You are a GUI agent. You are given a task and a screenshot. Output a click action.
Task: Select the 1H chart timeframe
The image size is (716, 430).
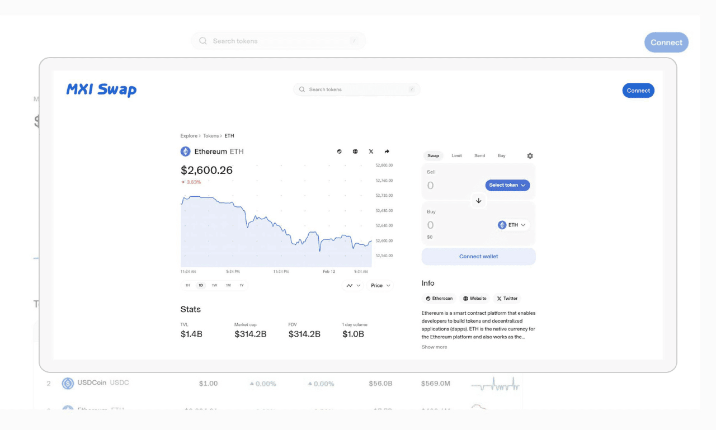point(187,285)
